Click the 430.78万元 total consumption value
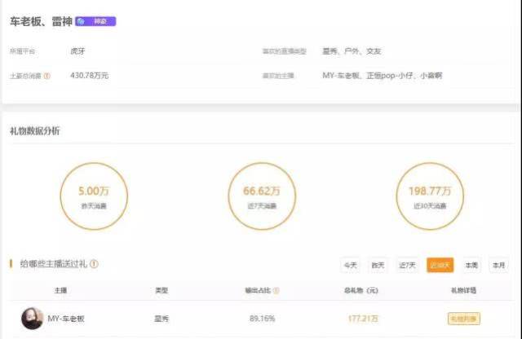The height and width of the screenshot is (339, 522). [89, 76]
